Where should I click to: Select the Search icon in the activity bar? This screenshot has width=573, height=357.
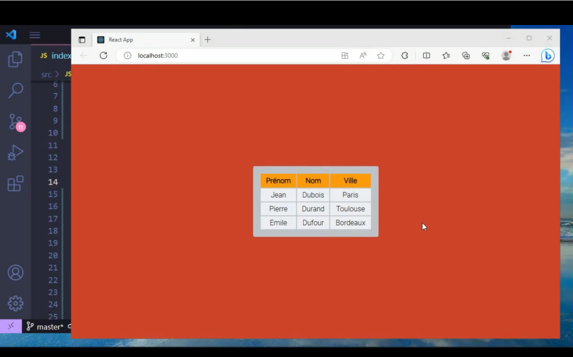coord(16,90)
